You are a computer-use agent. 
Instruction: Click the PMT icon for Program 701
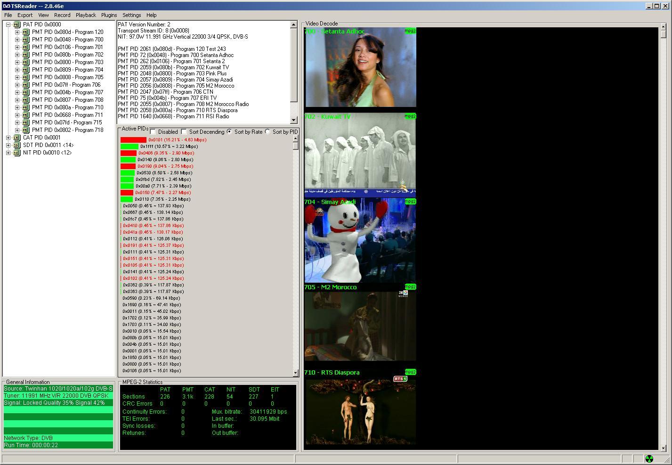coord(26,47)
